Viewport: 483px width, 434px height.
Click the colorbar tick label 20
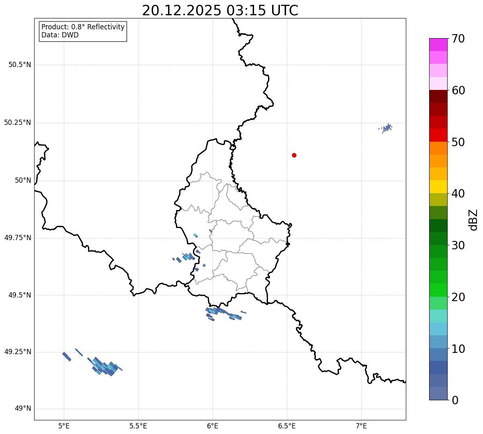[x=458, y=297]
